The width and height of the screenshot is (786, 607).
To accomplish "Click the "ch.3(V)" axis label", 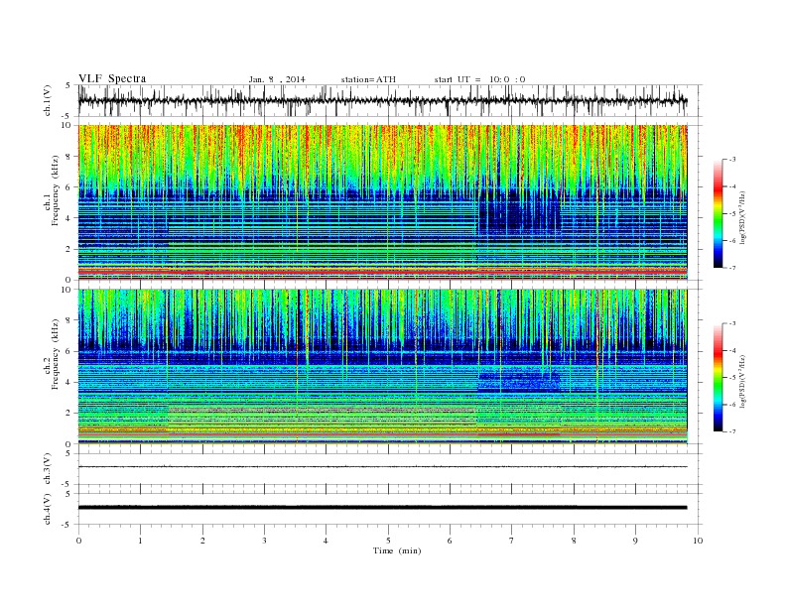I will 48,469.
